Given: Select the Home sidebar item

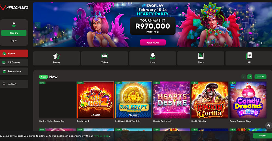Looking at the screenshot, I should click(14, 54).
